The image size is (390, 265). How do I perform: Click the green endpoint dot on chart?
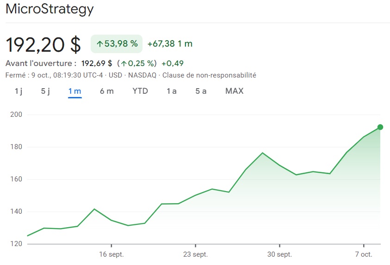(380, 127)
